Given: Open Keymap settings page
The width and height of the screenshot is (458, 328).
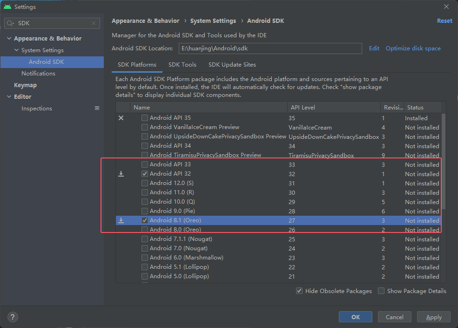Looking at the screenshot, I should (26, 85).
